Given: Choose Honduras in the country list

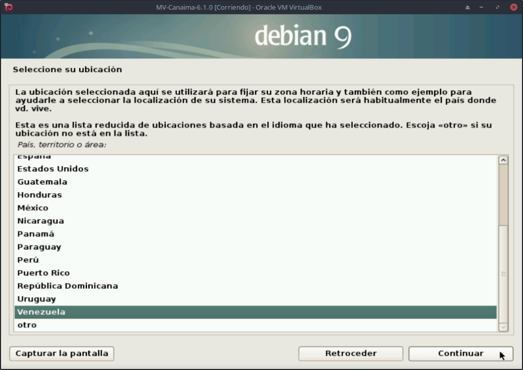Looking at the screenshot, I should [x=39, y=195].
